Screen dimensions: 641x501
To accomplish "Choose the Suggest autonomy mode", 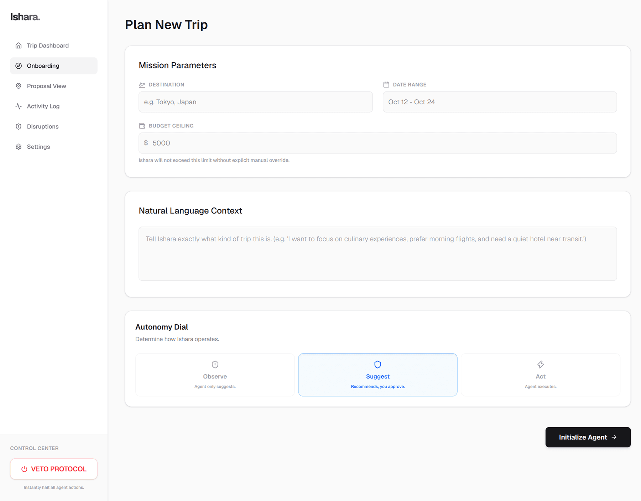I will pyautogui.click(x=378, y=375).
